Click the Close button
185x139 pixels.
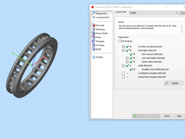tap(167, 116)
